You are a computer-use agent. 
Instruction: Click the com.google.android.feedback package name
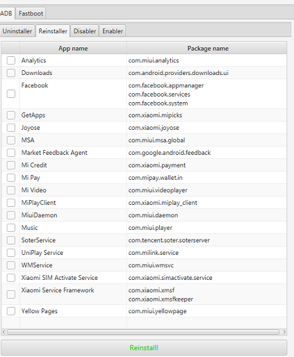point(170,153)
